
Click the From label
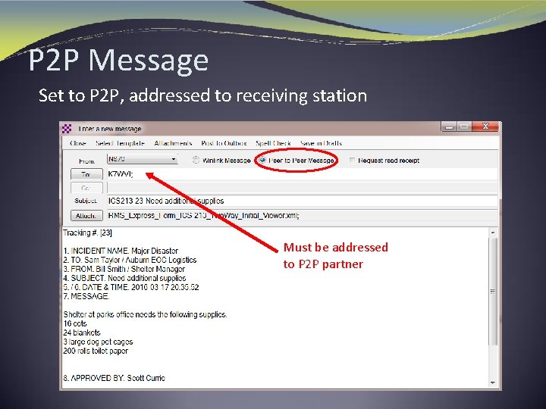click(86, 161)
